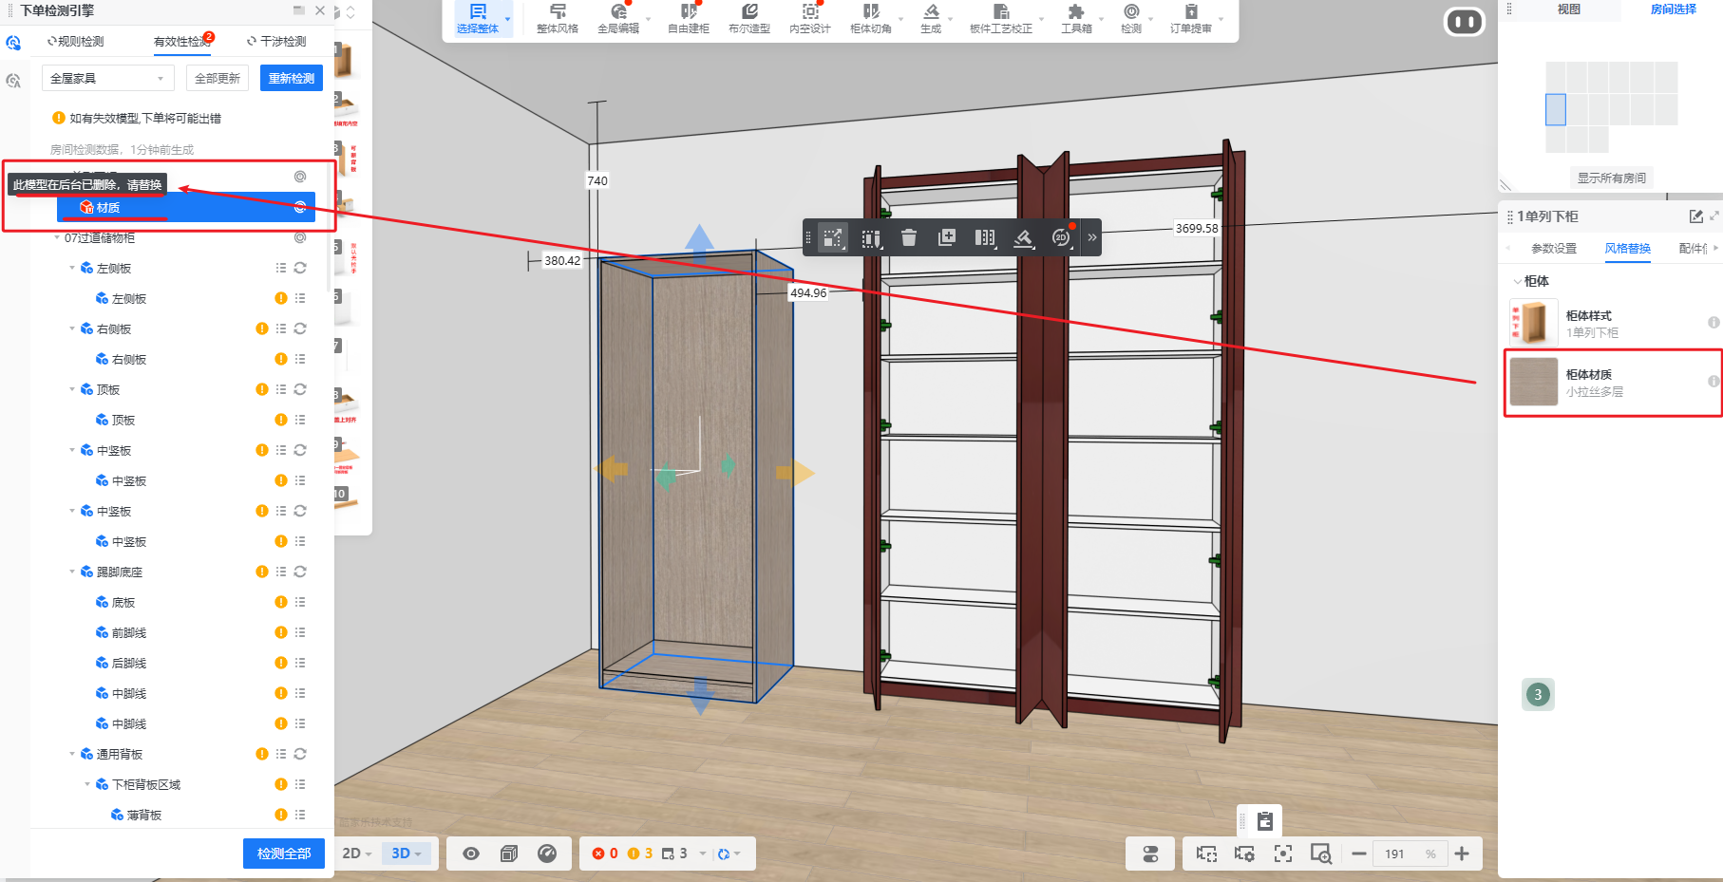The height and width of the screenshot is (882, 1723).
Task: Click refresh icon on 左侧板 row
Action: 300,268
